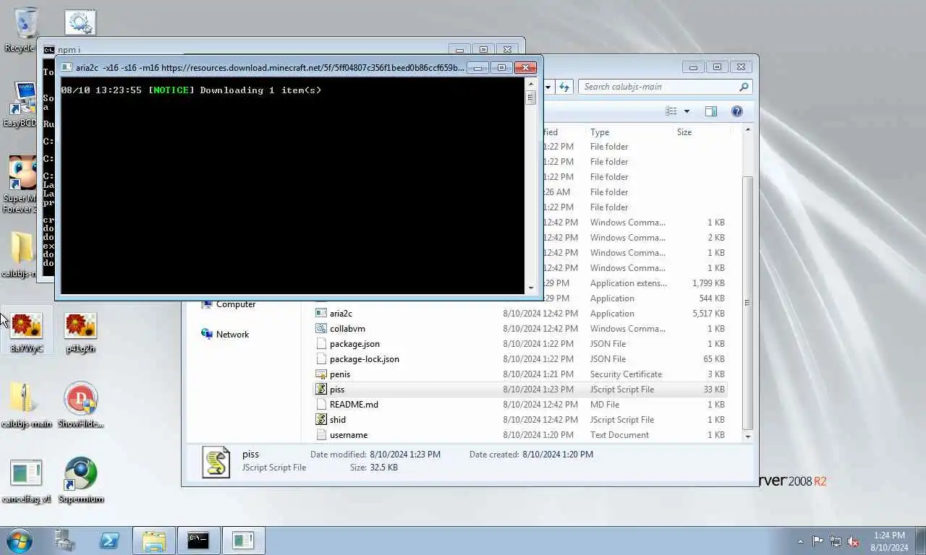Select the Supermium browser shortcut

pyautogui.click(x=80, y=480)
